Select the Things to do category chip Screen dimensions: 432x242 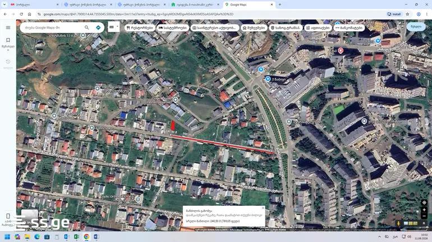coord(214,28)
